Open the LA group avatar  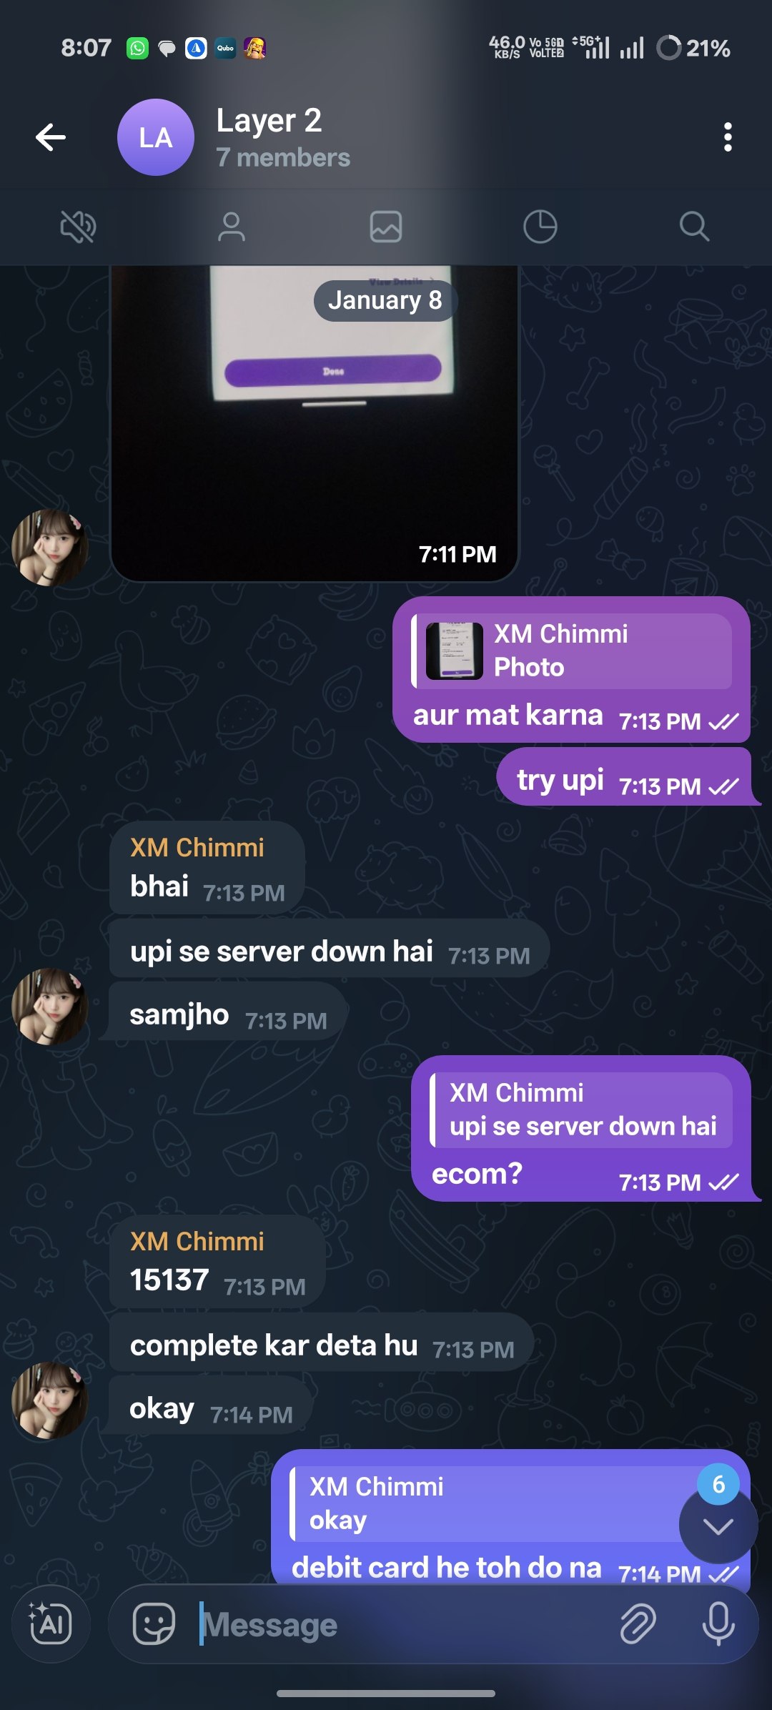pyautogui.click(x=156, y=137)
